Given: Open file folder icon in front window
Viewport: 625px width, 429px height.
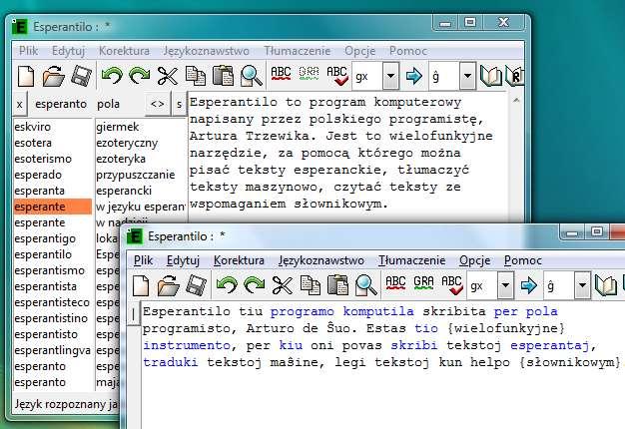Looking at the screenshot, I should (x=169, y=285).
